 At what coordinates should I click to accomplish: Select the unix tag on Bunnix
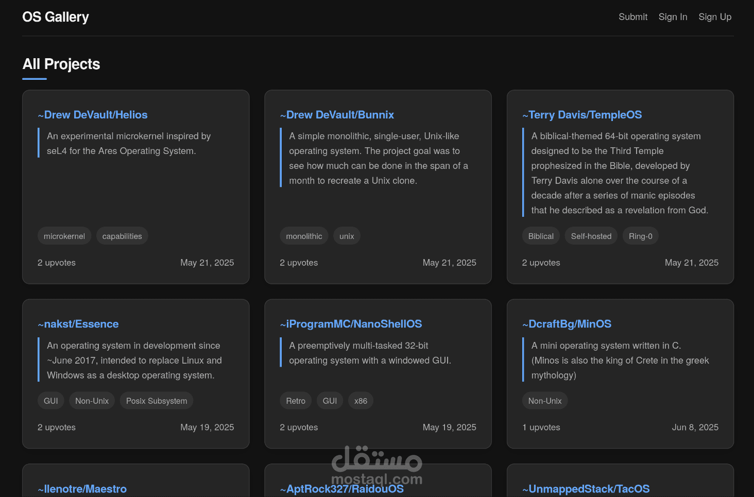coord(347,236)
